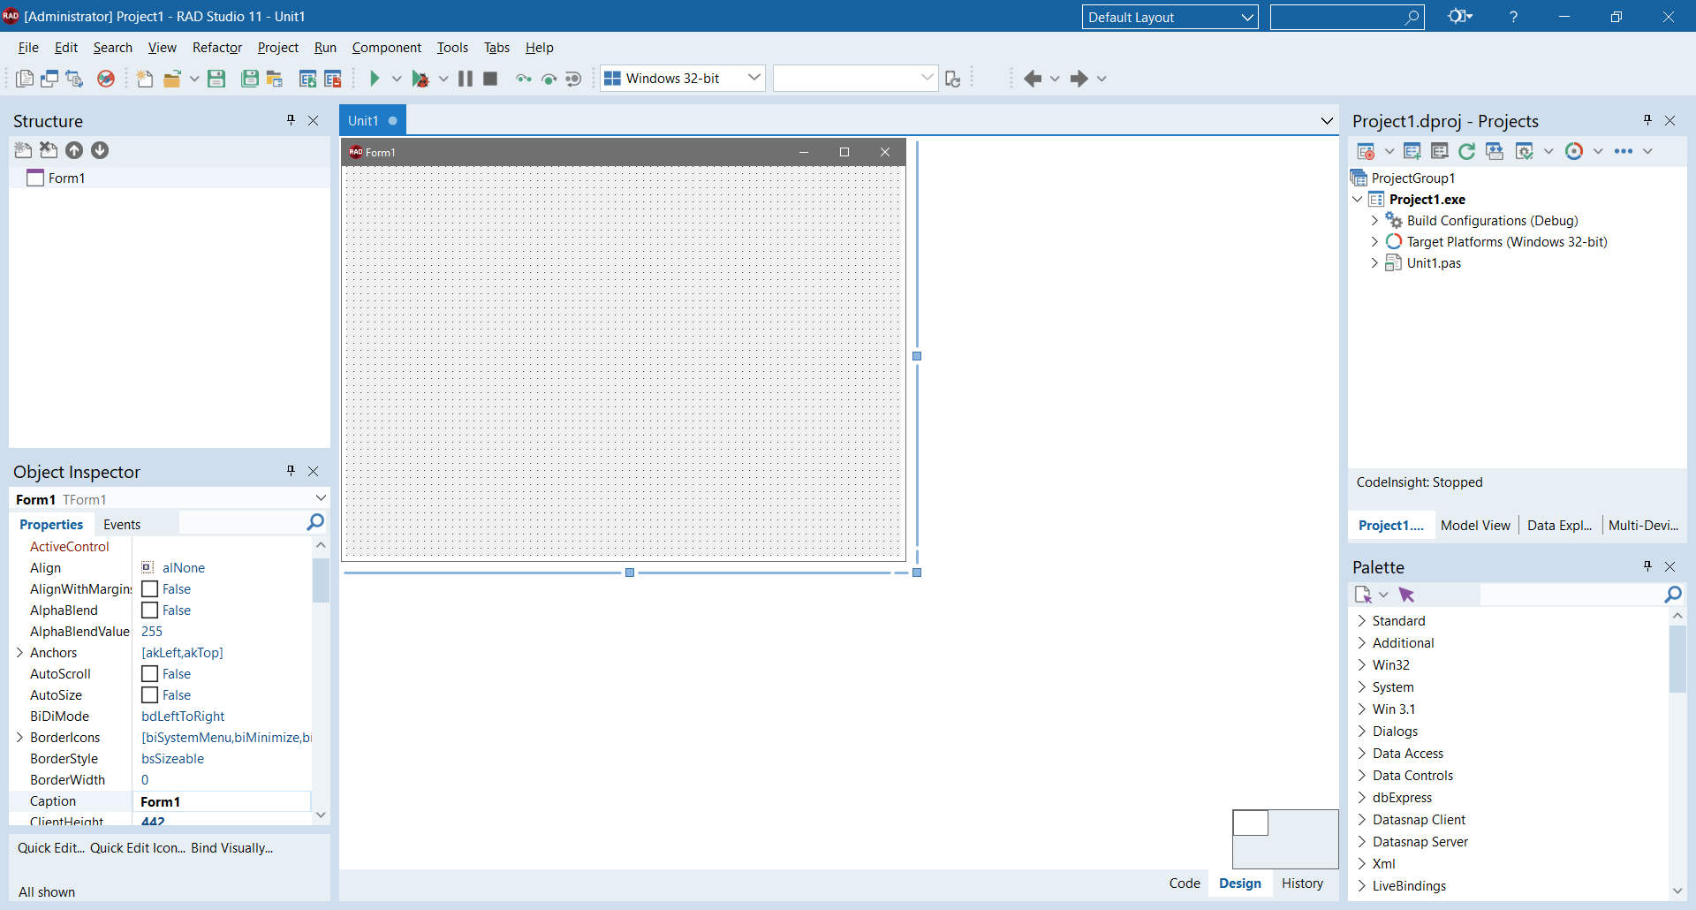Click the Save icon in toolbar
The height and width of the screenshot is (910, 1696).
pyautogui.click(x=216, y=79)
